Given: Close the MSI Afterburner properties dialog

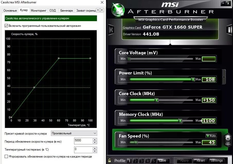Looking at the screenshot, I should click(102, 2).
